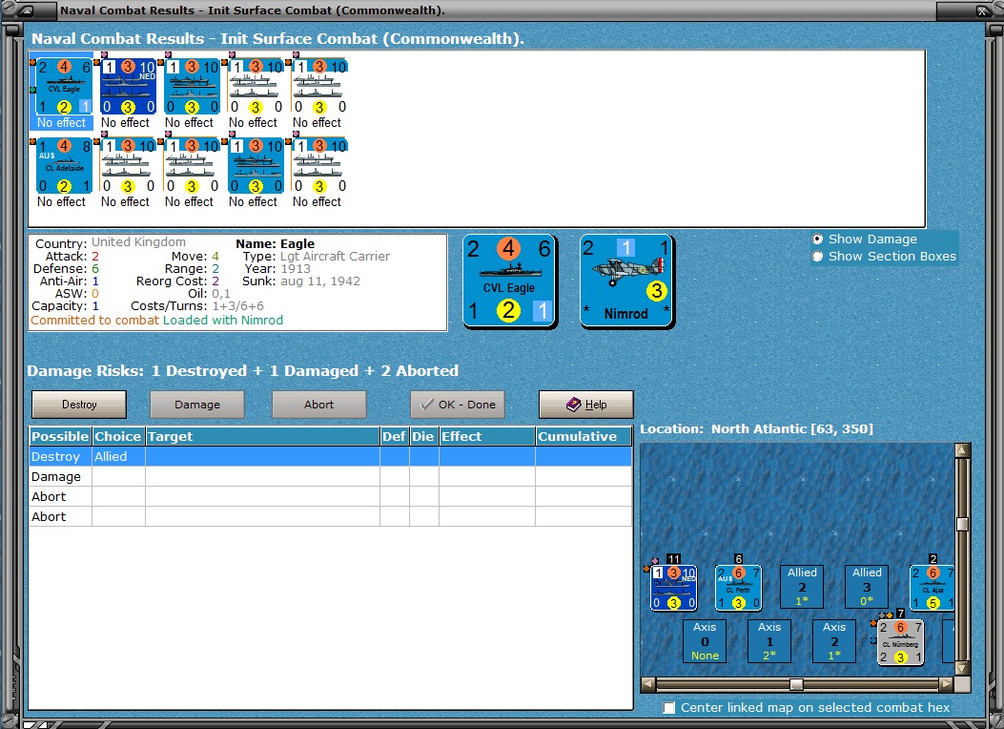Click 'Loaded with Nimrod' status text
This screenshot has width=1004, height=729.
point(223,321)
